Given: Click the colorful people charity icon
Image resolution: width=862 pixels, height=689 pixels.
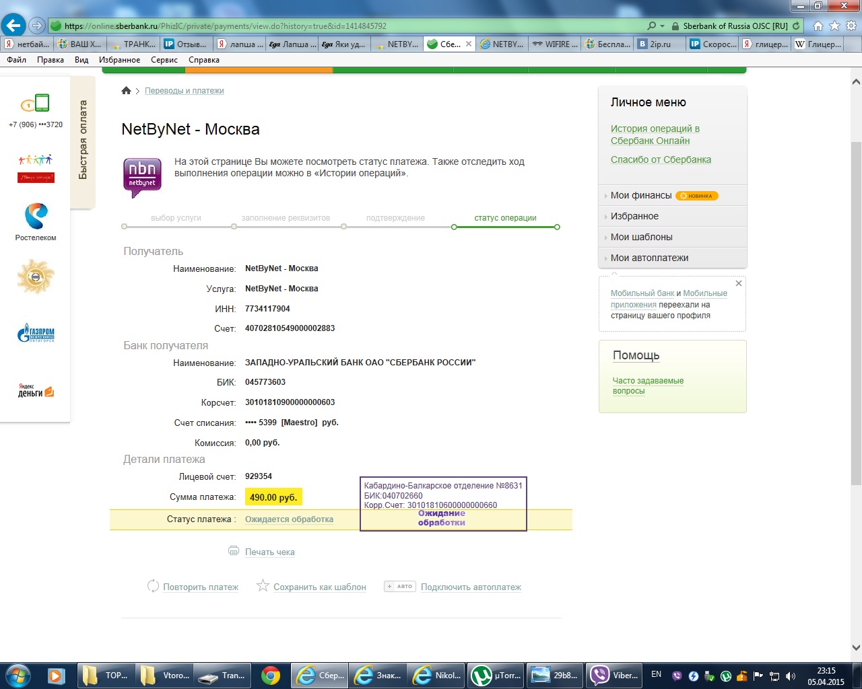Looking at the screenshot, I should [x=36, y=168].
